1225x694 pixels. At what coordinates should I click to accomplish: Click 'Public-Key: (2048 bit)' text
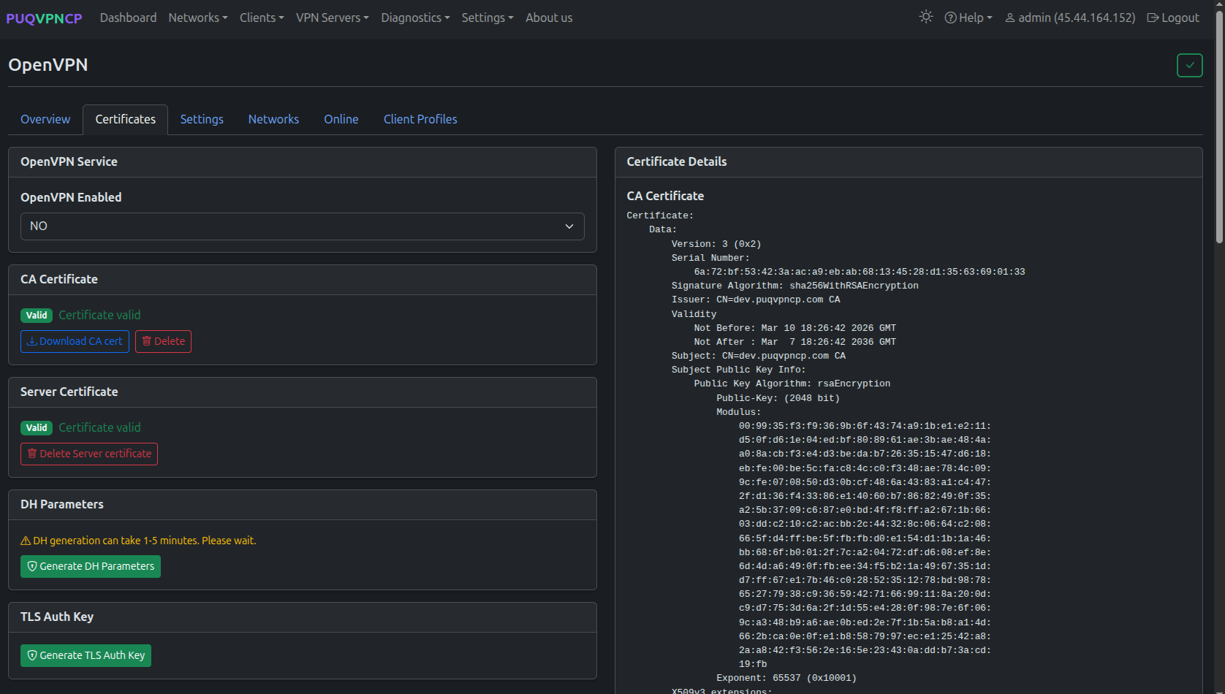coord(778,398)
